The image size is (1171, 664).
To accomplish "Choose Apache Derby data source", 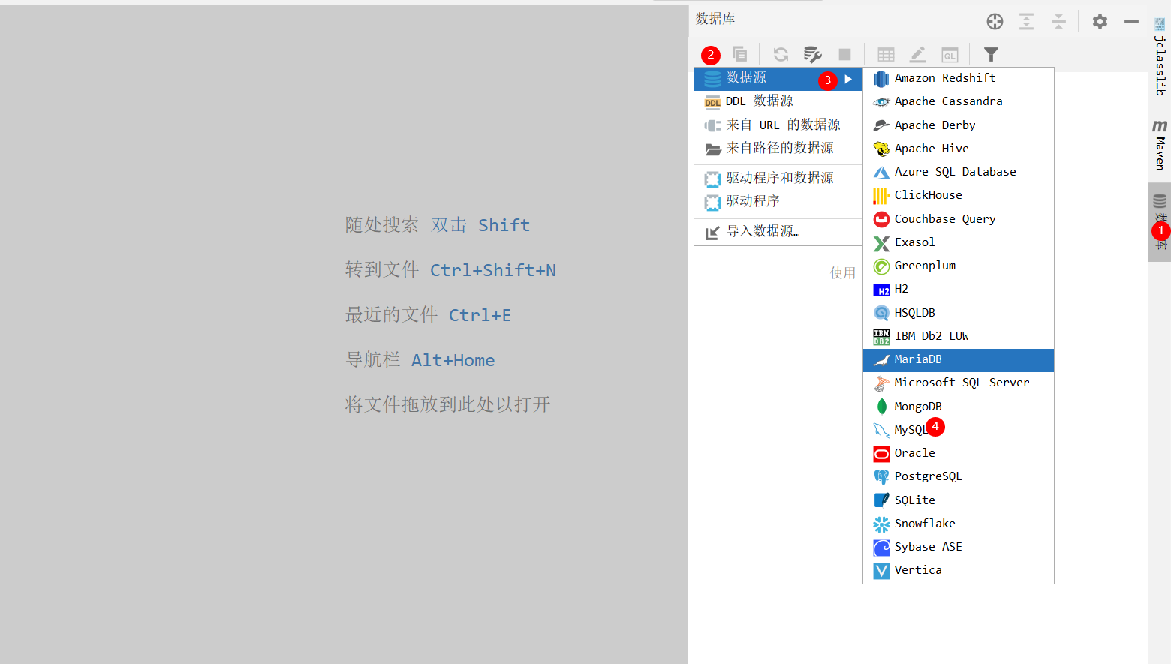I will pos(959,125).
